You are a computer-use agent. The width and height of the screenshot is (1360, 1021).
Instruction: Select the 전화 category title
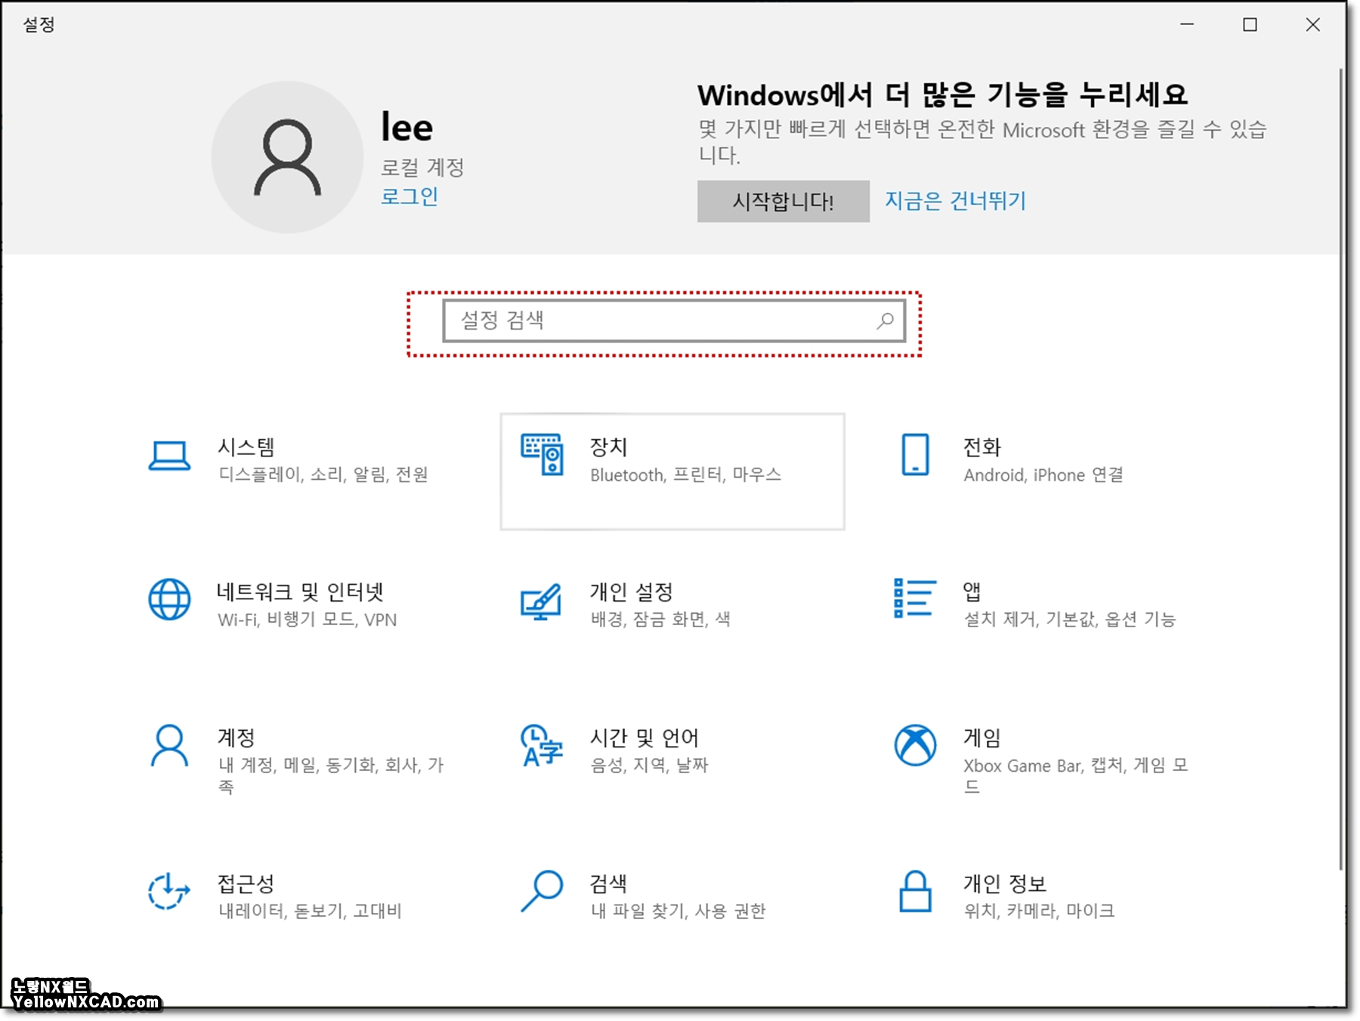pyautogui.click(x=981, y=447)
